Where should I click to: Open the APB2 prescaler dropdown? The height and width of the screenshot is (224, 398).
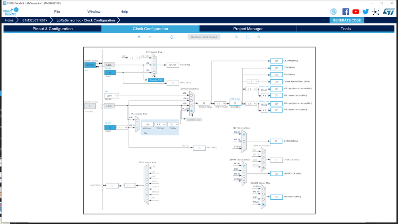251,104
